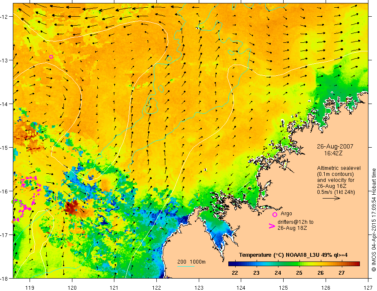Click the 23 value on temperature scale
This screenshot has width=377, height=291.
tap(256, 273)
